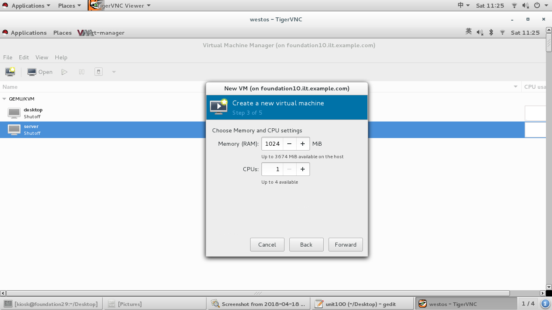Switch to unit100 gedit window task
Viewport: 552px width, 310px height.
[362, 304]
